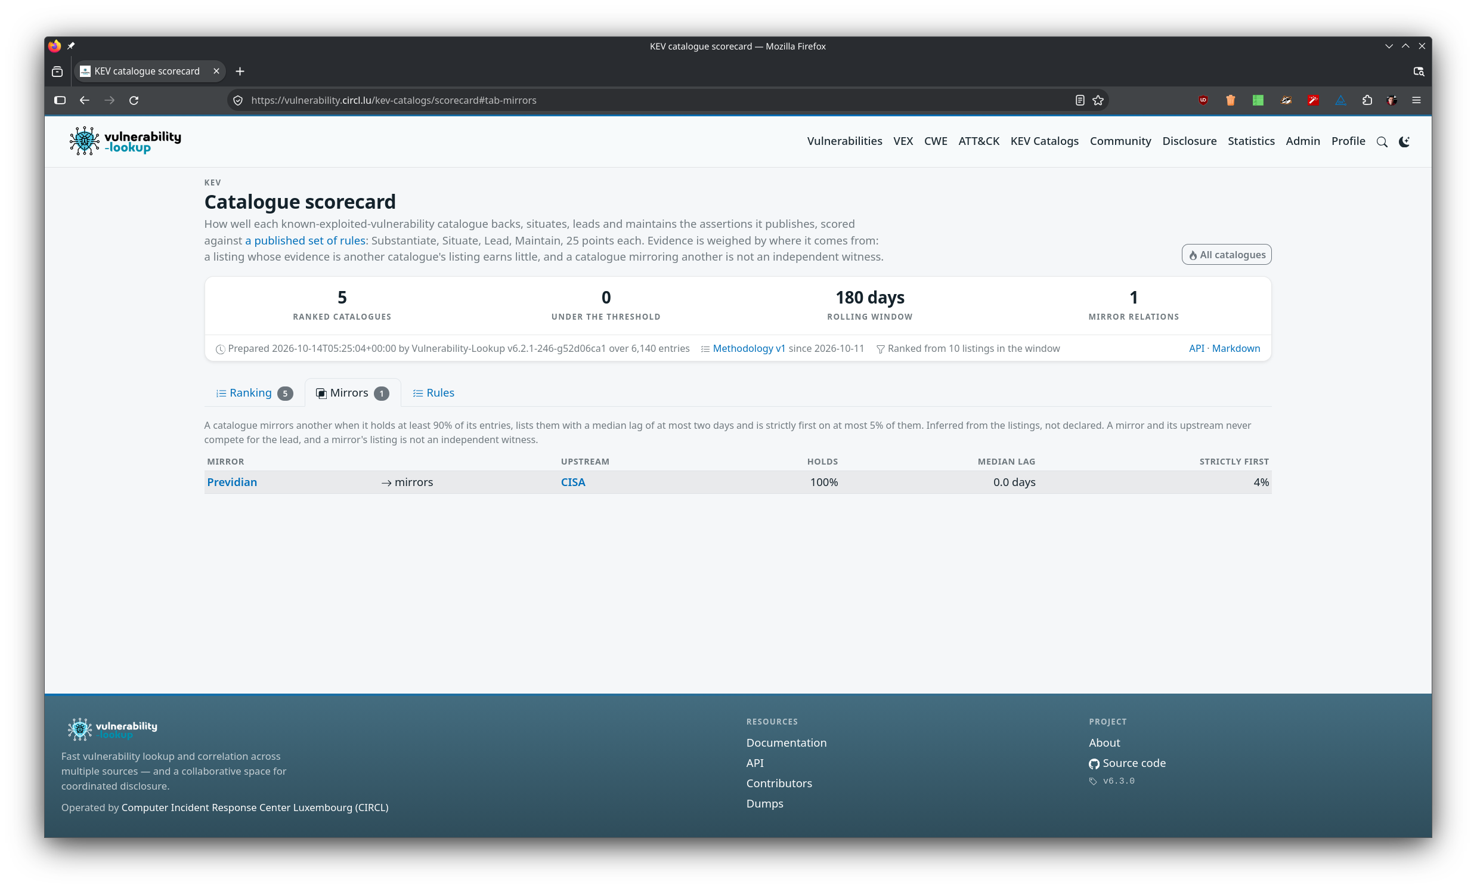Close the KEV catalogue scorecard tab
Viewport: 1477px width, 891px height.
click(x=216, y=71)
